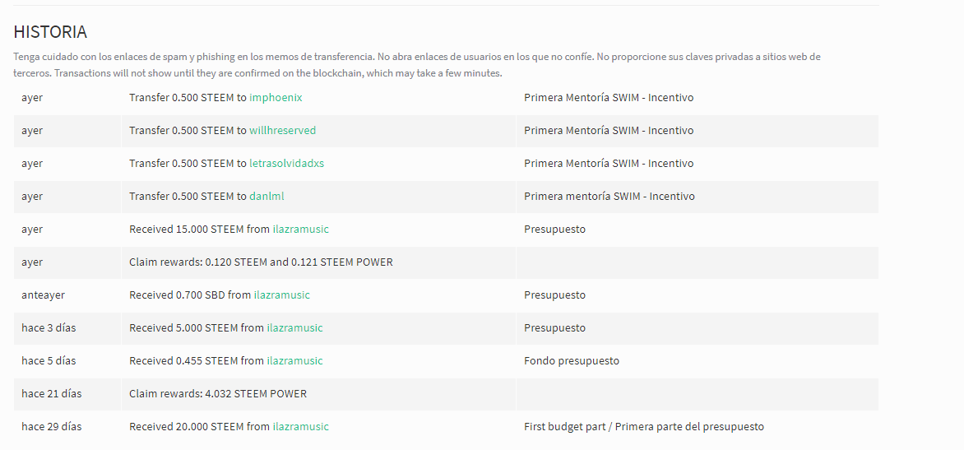Click ilazramusic in the 0.700 SBD row
This screenshot has width=964, height=450.
[281, 295]
